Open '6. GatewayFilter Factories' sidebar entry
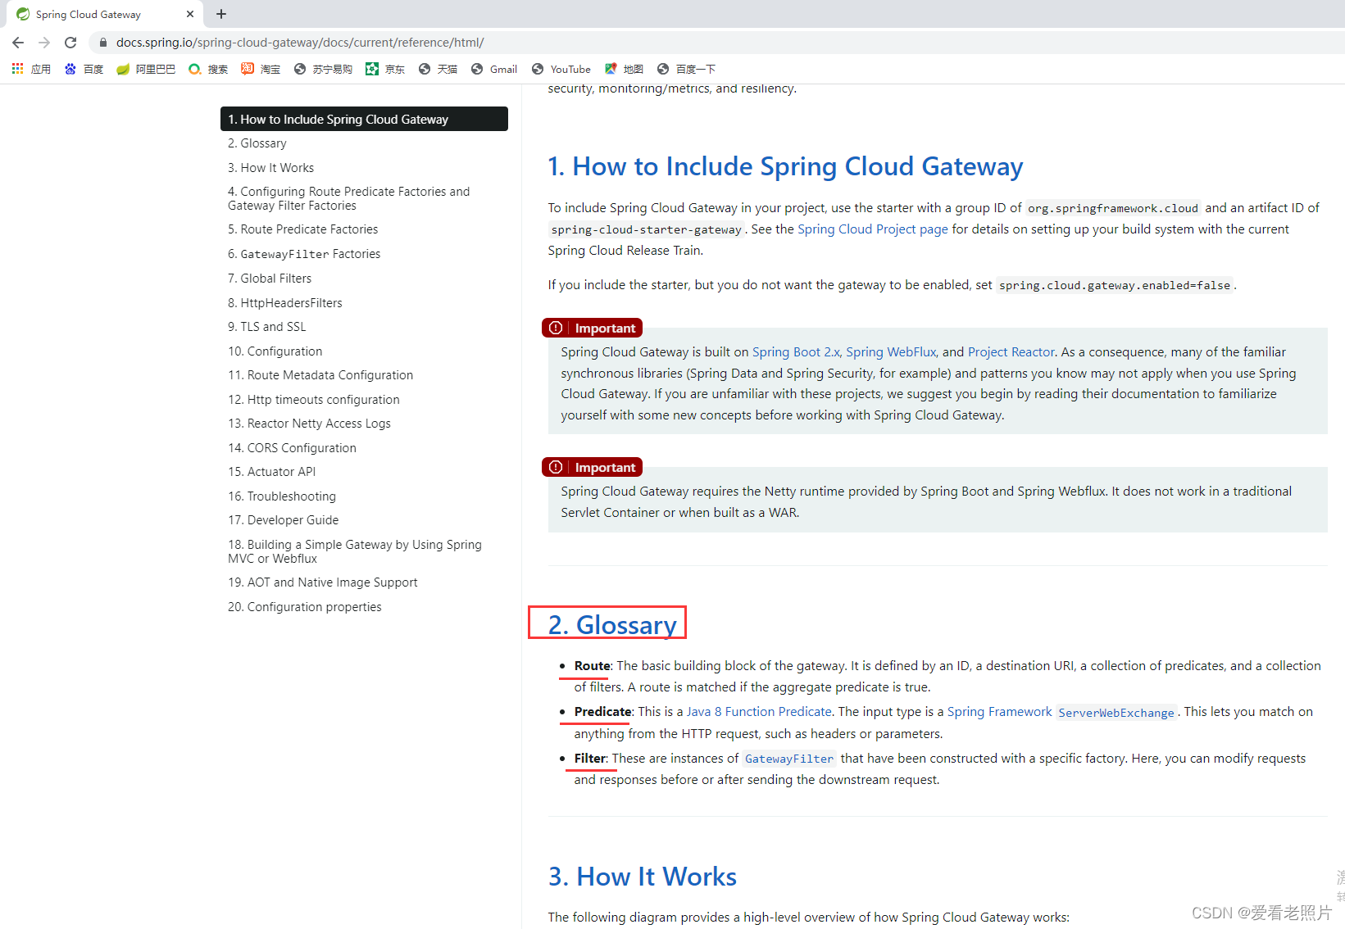The image size is (1345, 929). click(304, 254)
